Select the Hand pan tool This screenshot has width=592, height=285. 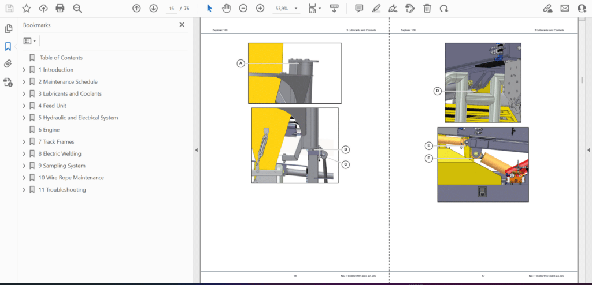[x=226, y=8]
